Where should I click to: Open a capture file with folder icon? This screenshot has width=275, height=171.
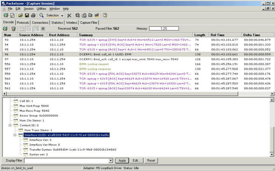[21, 15]
